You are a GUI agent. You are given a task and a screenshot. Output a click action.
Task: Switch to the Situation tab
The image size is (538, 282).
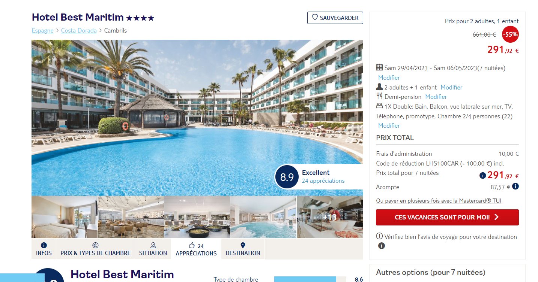pyautogui.click(x=153, y=249)
